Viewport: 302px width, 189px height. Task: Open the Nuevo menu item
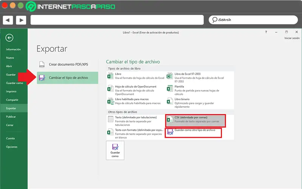pos(10,58)
